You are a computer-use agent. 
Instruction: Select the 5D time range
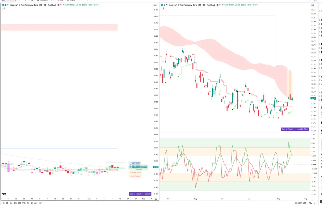click(x=7, y=203)
